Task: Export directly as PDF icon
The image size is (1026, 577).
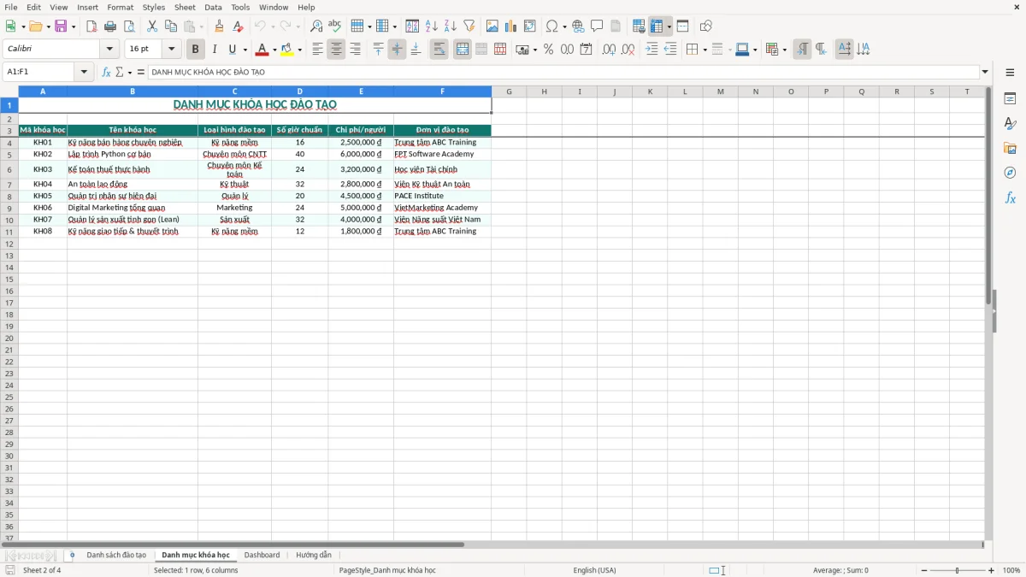Action: click(x=91, y=26)
